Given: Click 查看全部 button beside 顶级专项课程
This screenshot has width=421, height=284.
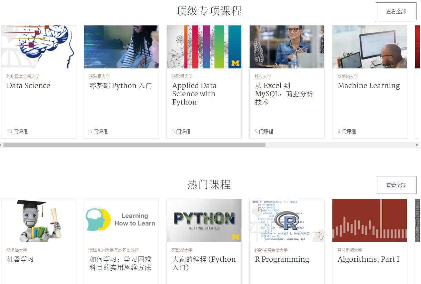Looking at the screenshot, I should [x=396, y=11].
